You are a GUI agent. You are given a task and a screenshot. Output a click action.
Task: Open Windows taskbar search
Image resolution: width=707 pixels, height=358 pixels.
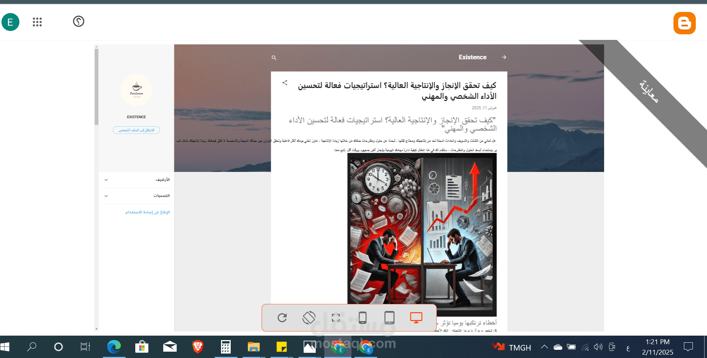tap(32, 347)
